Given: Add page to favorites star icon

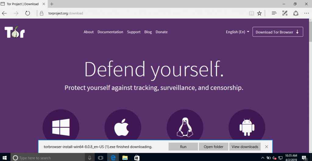Looking at the screenshot, I should [259, 13].
